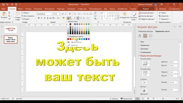Screen dimensions: 183x103
Task: Decrease font size with the A-down icon
Action: (66, 14)
